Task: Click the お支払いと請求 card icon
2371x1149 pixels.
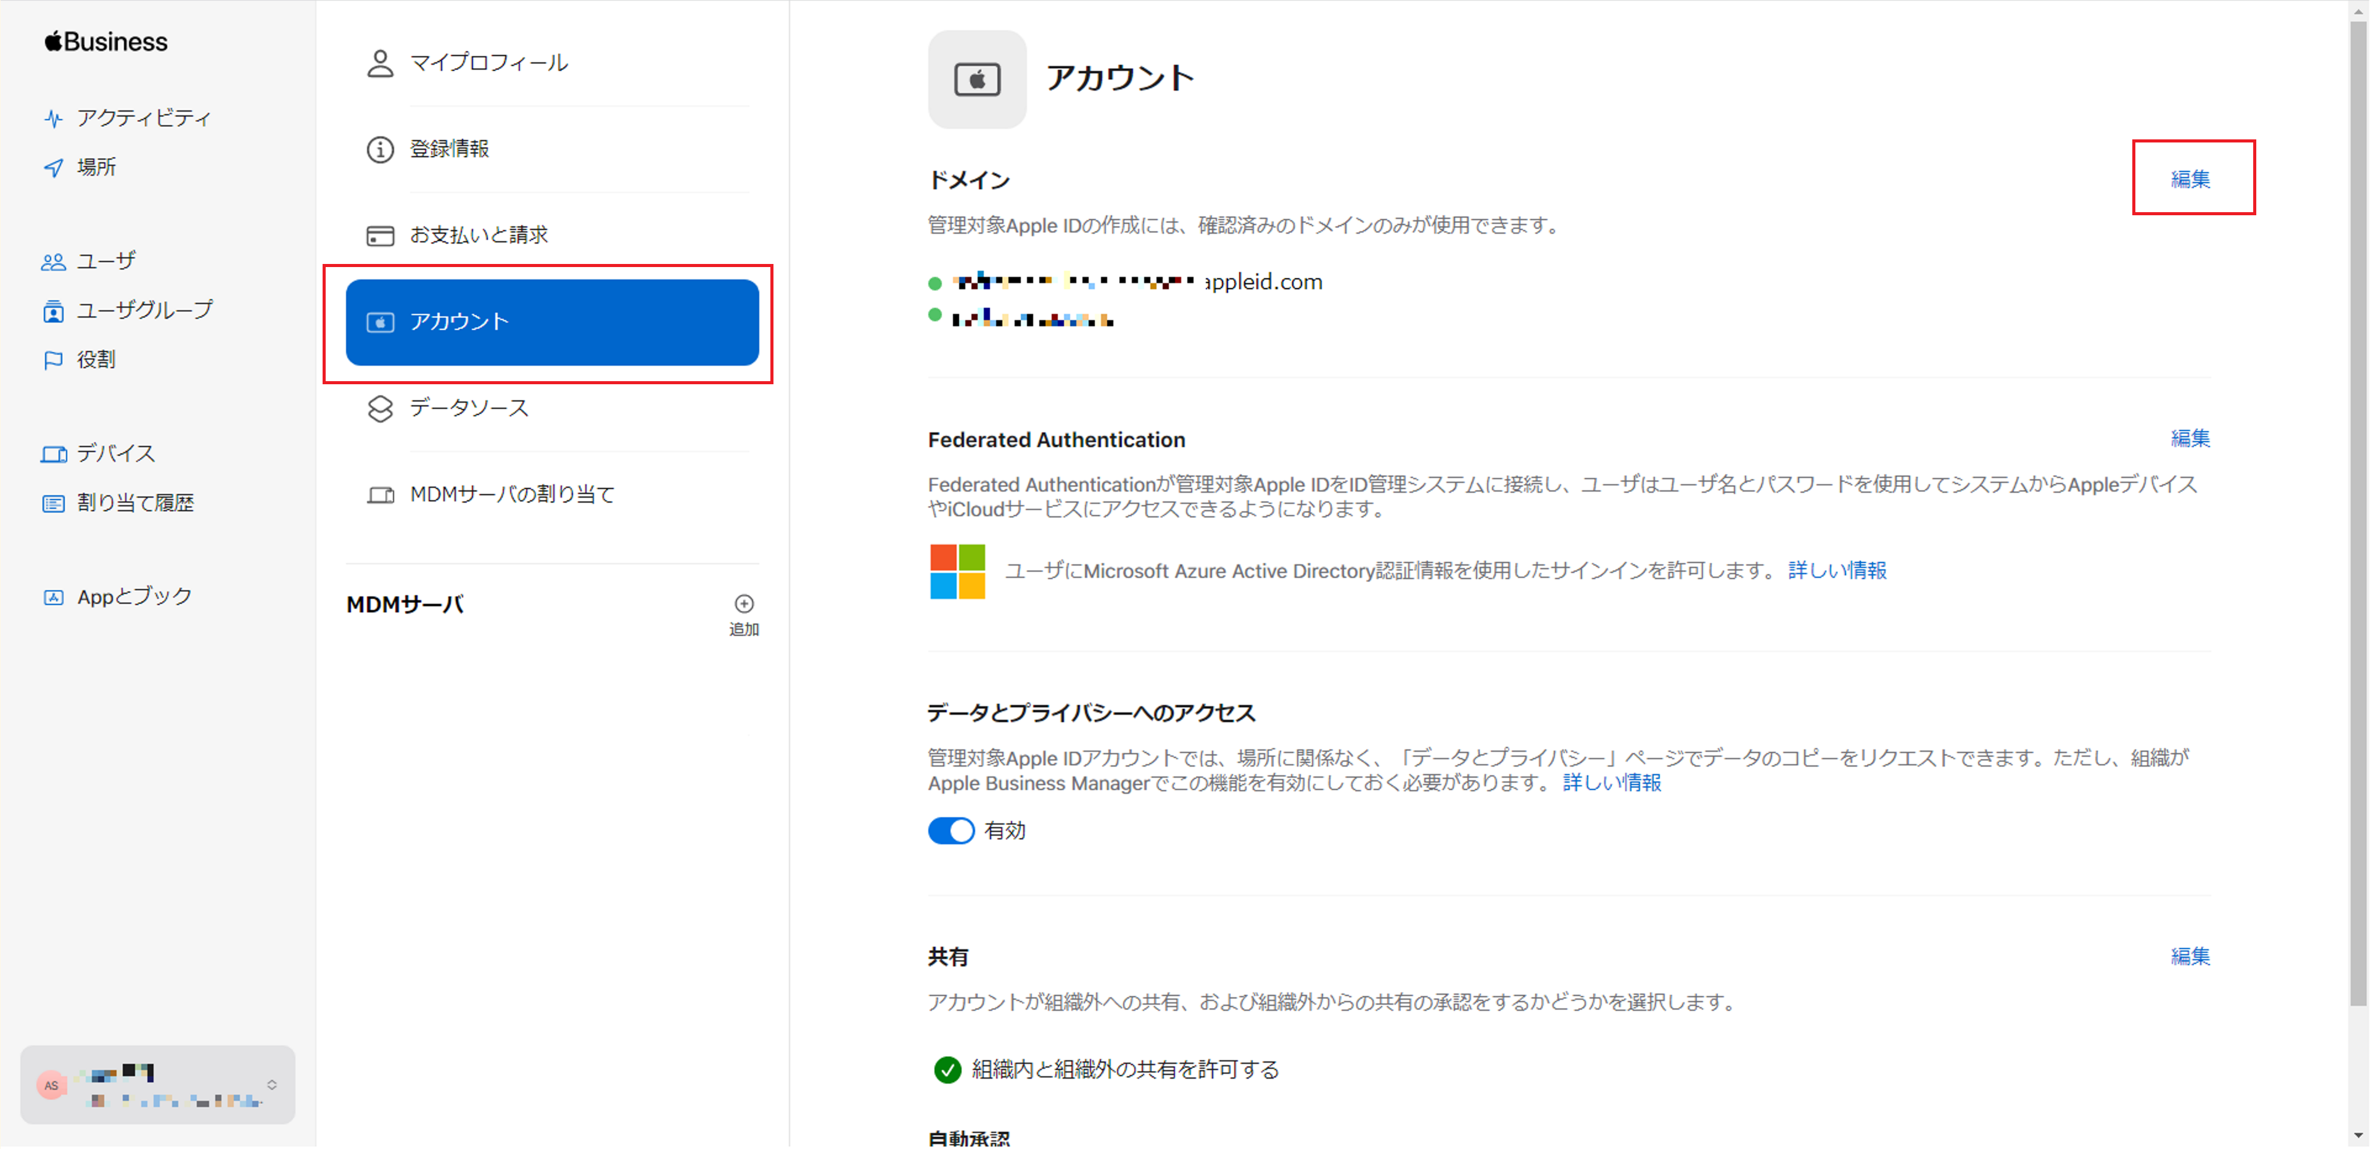Action: click(380, 236)
